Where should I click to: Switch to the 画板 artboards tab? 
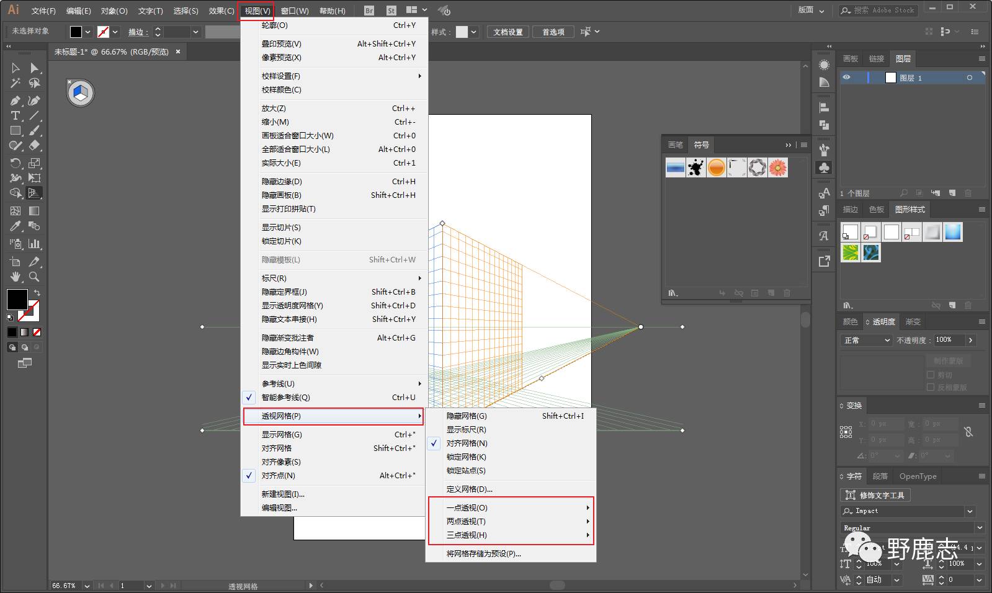point(850,59)
